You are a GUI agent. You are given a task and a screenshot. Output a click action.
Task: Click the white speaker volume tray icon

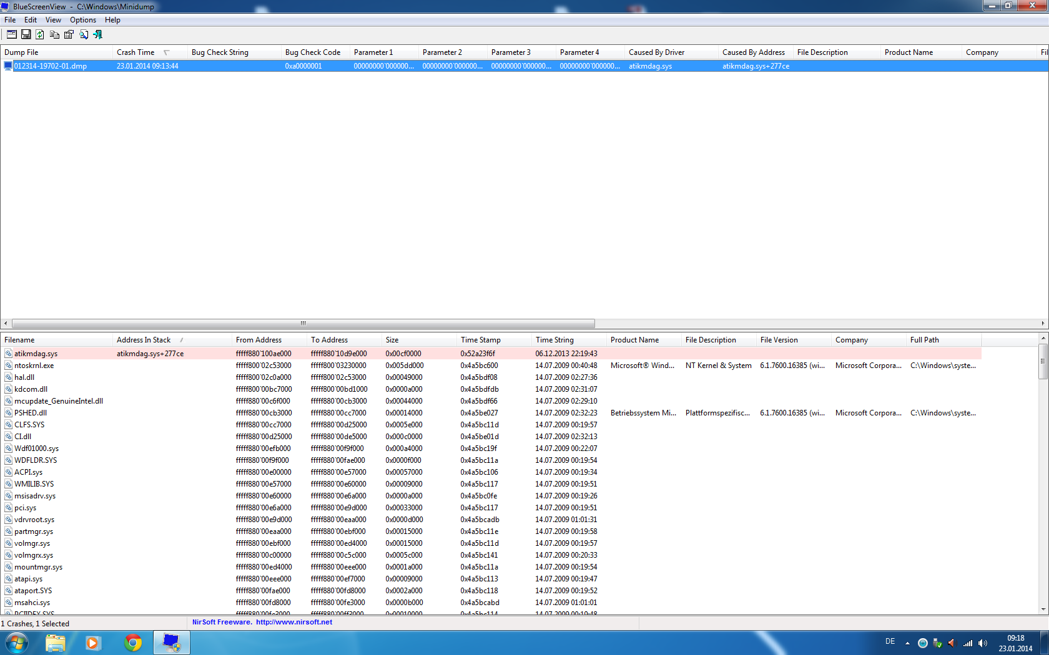tap(983, 643)
